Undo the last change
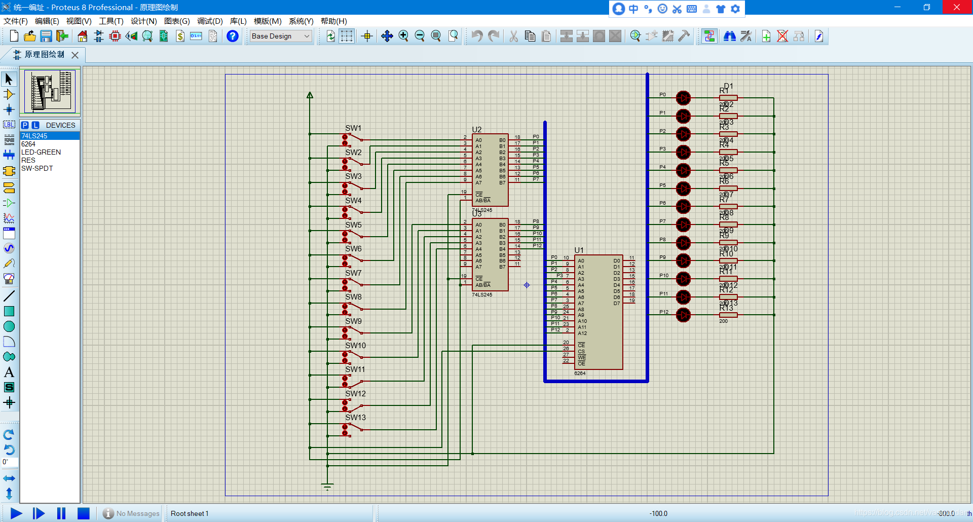This screenshot has height=522, width=973. [477, 36]
